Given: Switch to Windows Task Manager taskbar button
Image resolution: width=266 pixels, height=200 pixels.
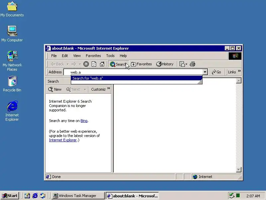Looking at the screenshot, I should (78, 196).
